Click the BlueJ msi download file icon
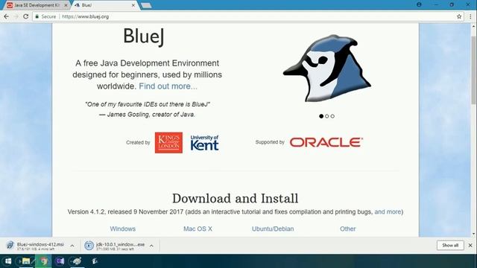 pyautogui.click(x=10, y=245)
